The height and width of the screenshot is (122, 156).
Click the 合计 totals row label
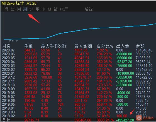6,120
